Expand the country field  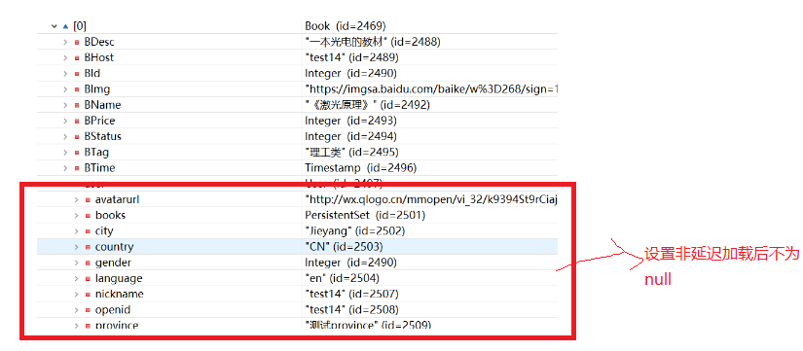pyautogui.click(x=76, y=247)
